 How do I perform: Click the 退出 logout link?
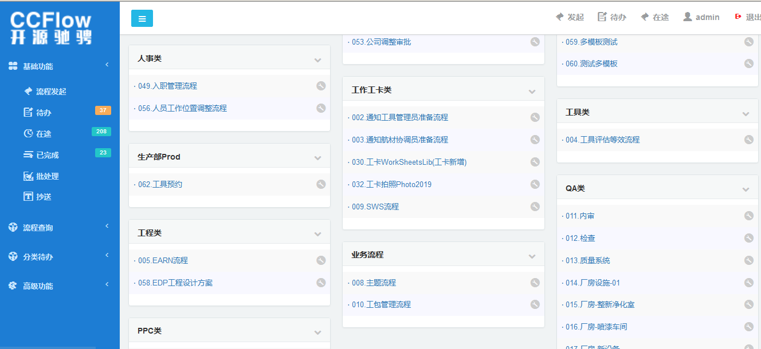[748, 17]
